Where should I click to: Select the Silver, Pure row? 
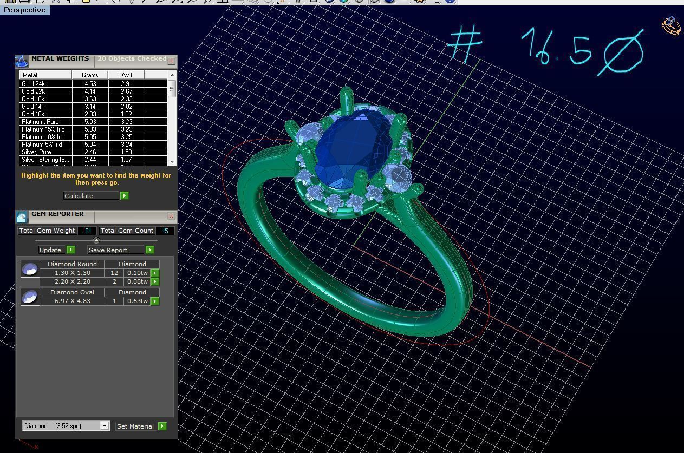tap(94, 152)
